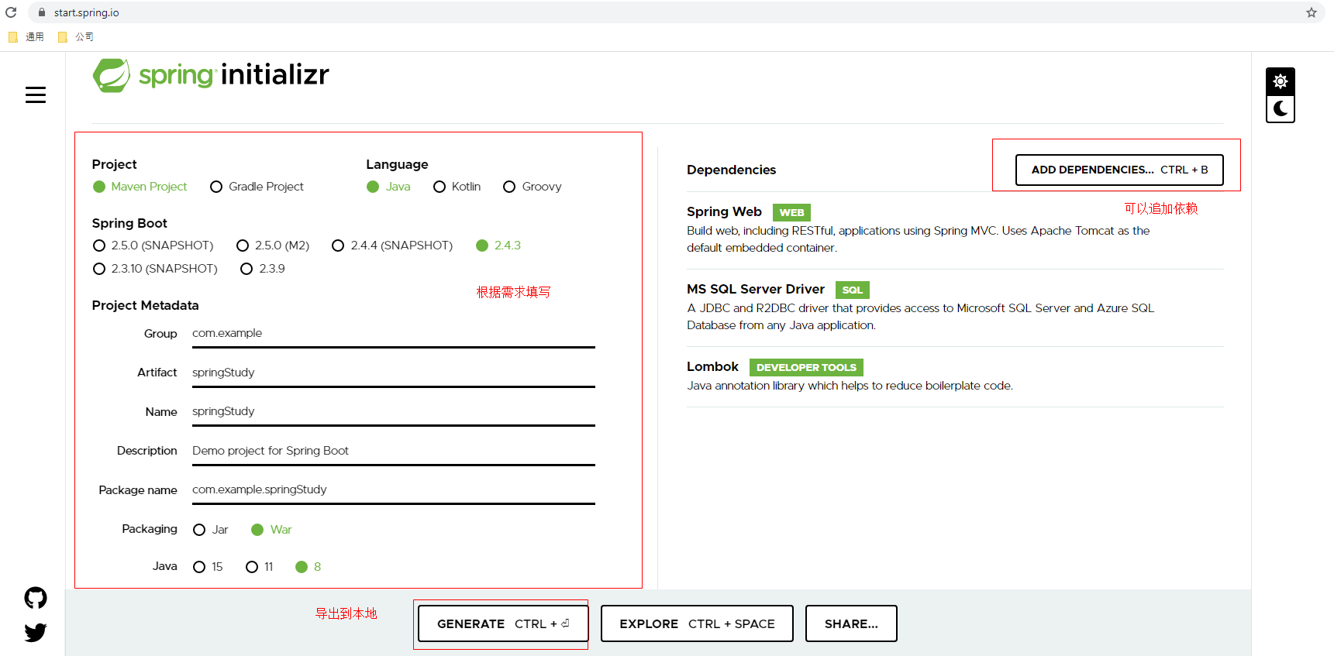Click the MS SQL Server Driver dependency
Viewport: 1334px width, 656px height.
click(x=955, y=307)
